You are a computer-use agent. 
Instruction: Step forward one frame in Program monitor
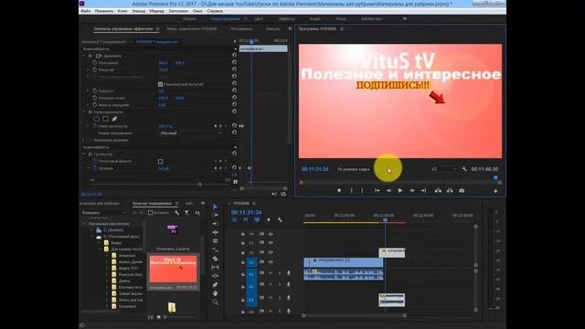[x=412, y=191]
